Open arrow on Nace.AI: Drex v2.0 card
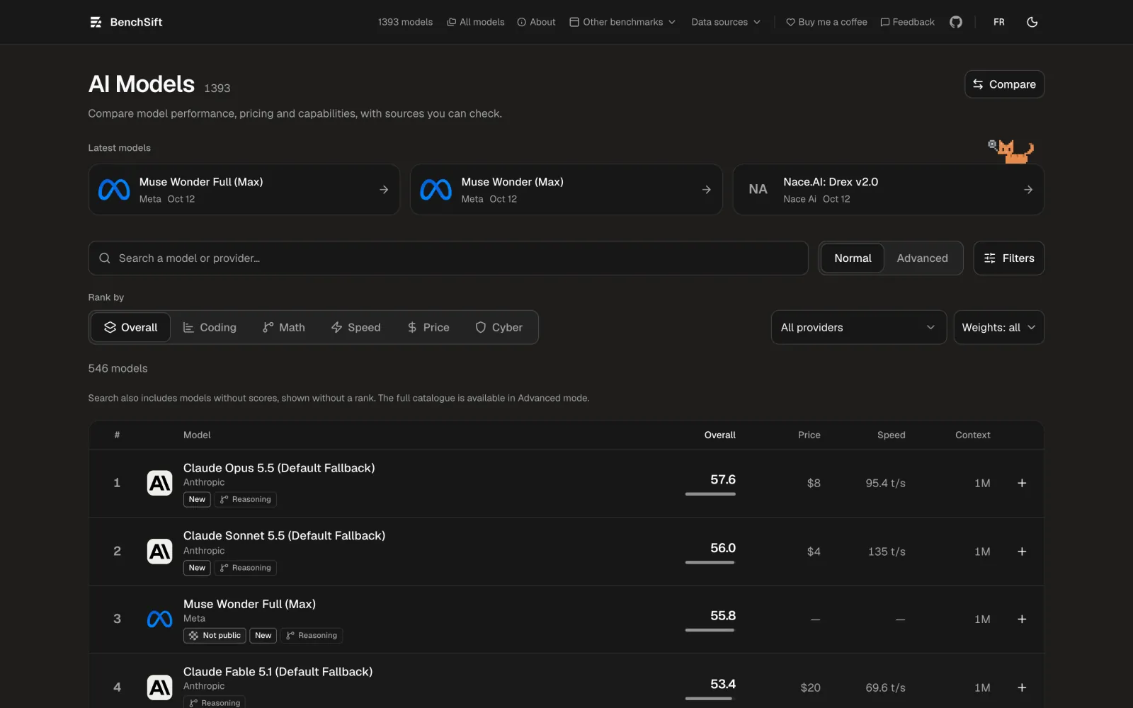This screenshot has height=708, width=1133. point(1028,190)
